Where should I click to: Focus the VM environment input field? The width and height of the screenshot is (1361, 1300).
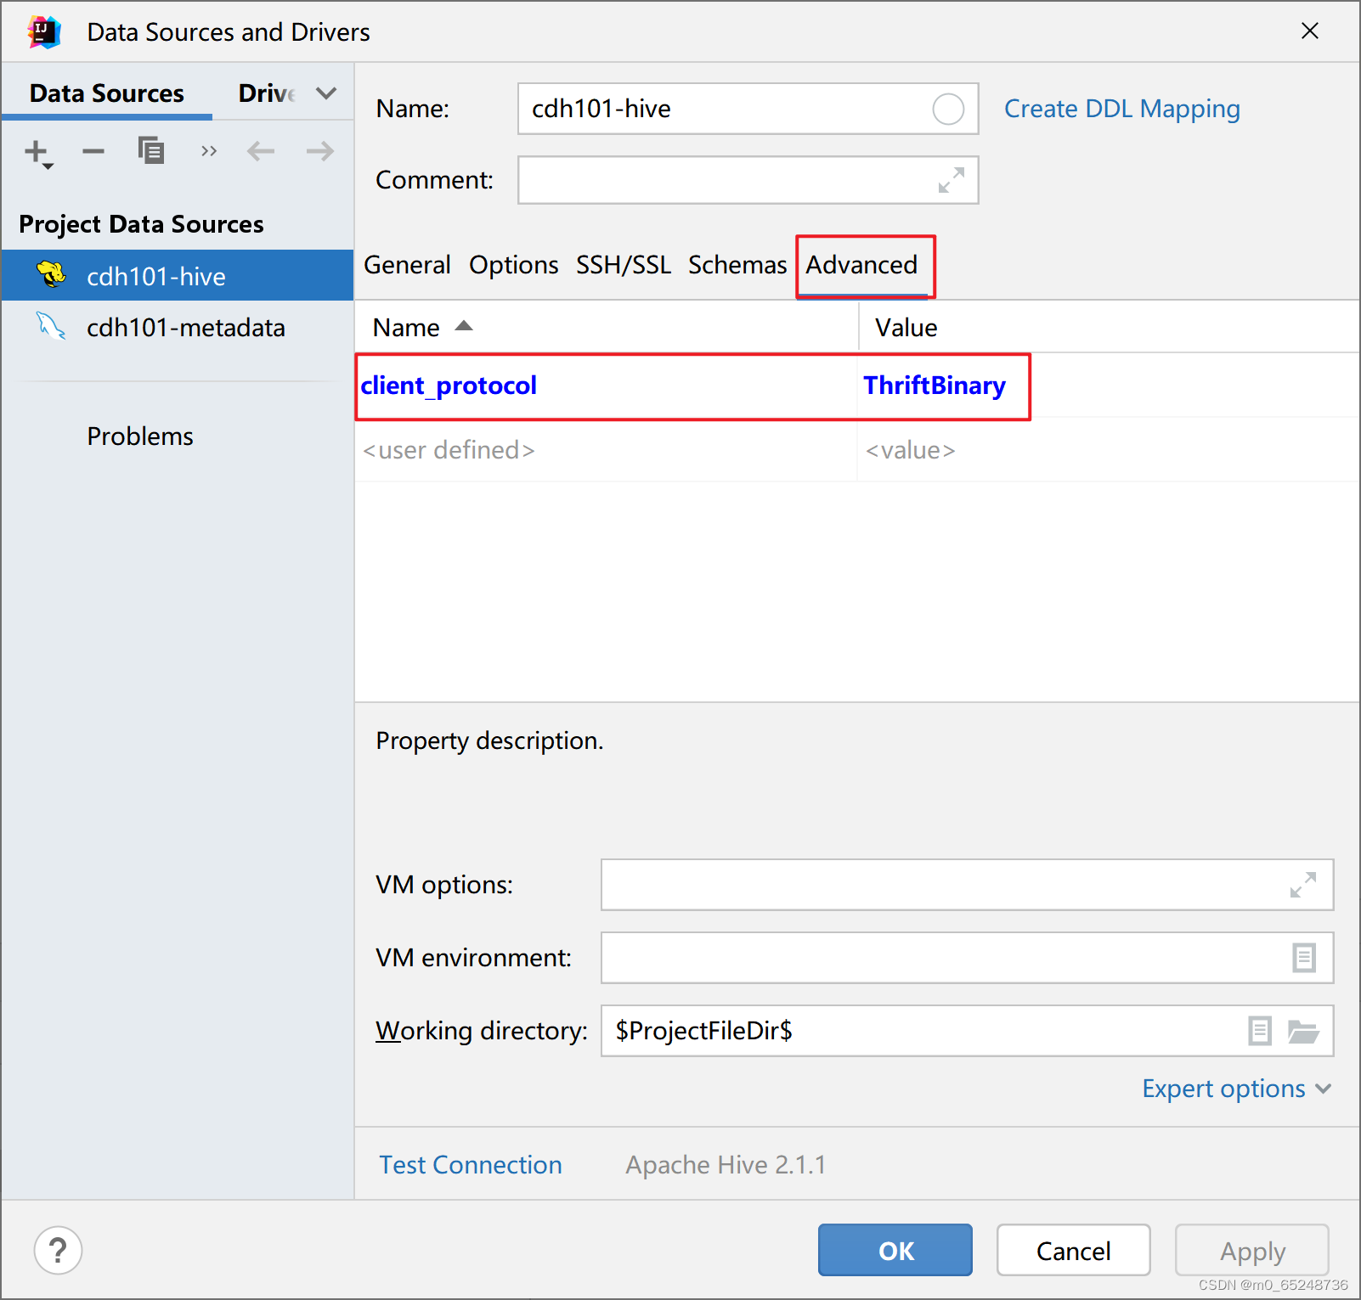tap(967, 958)
